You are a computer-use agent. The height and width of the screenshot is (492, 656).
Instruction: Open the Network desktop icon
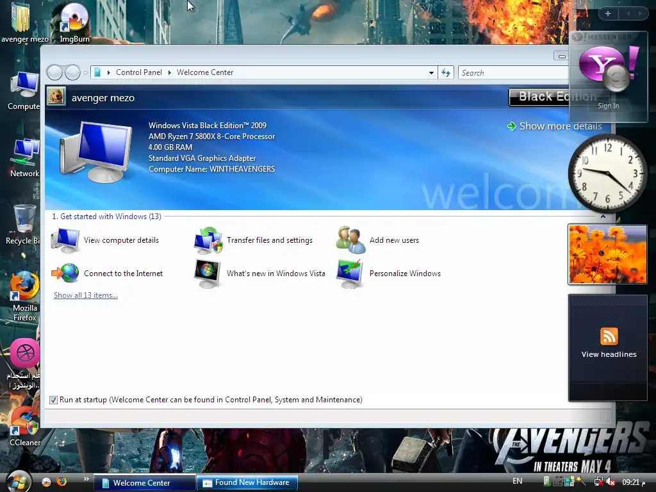click(x=24, y=158)
